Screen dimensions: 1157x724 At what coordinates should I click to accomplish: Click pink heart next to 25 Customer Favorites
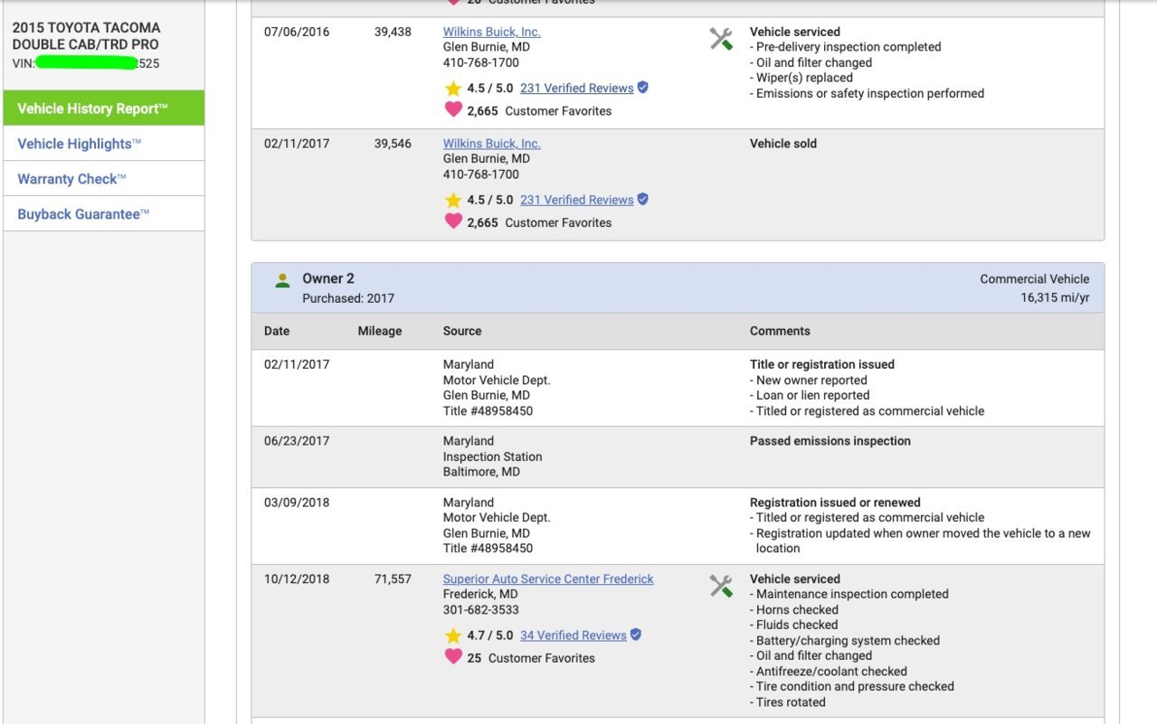[x=453, y=656]
